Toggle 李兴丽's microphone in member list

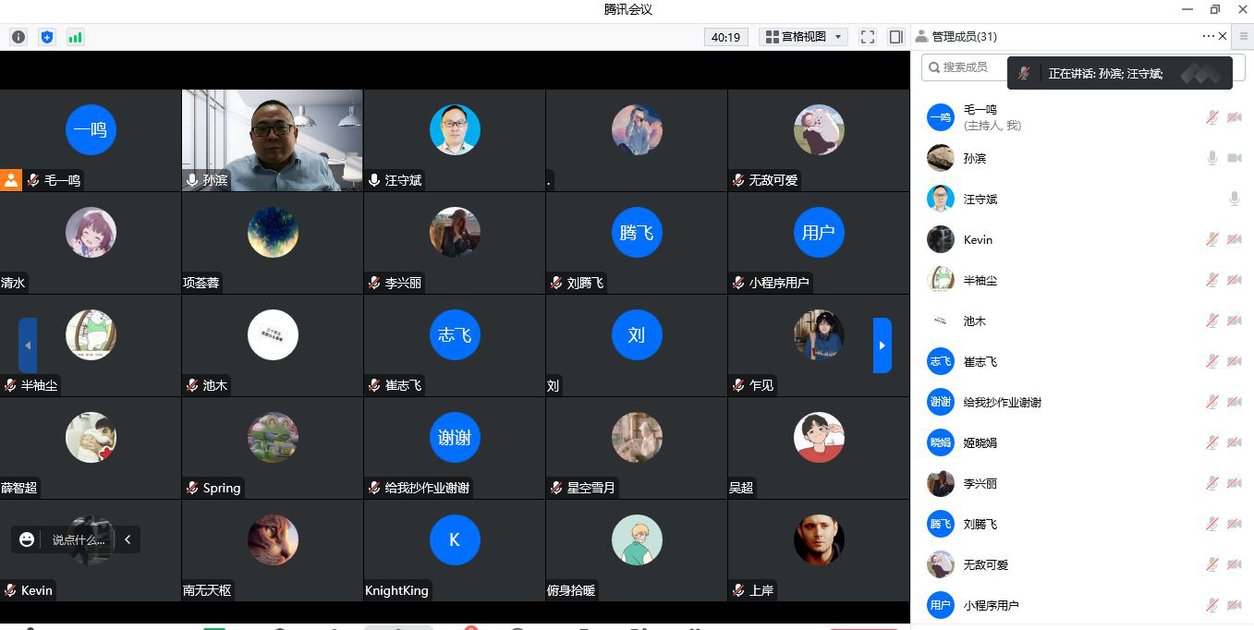[1211, 483]
